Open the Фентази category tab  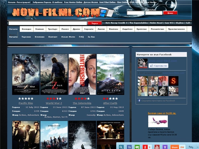pyautogui.click(x=113, y=29)
